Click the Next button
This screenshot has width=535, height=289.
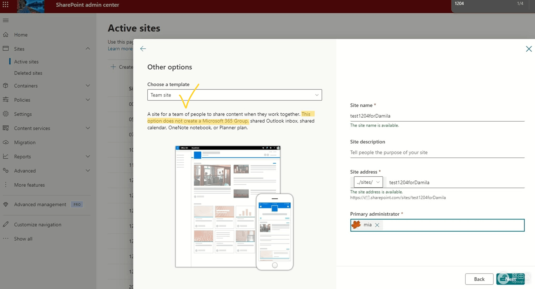click(x=510, y=279)
